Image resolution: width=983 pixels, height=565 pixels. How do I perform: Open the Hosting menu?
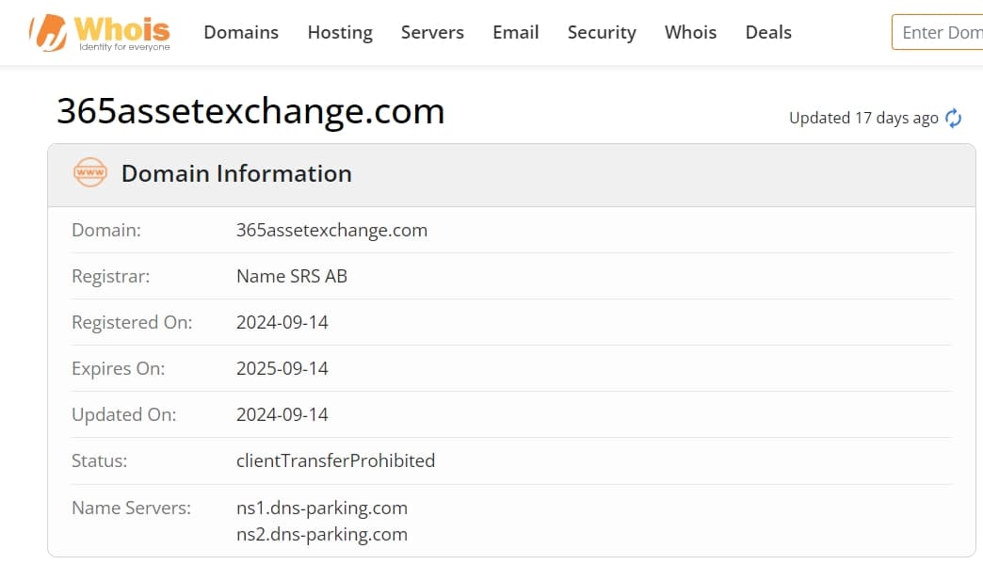(340, 32)
